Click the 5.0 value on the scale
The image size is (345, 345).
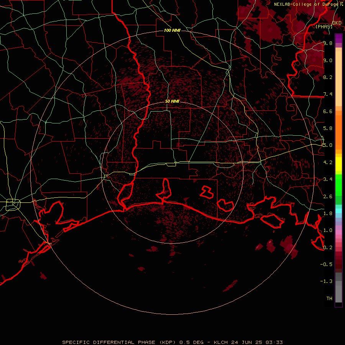(x=328, y=145)
